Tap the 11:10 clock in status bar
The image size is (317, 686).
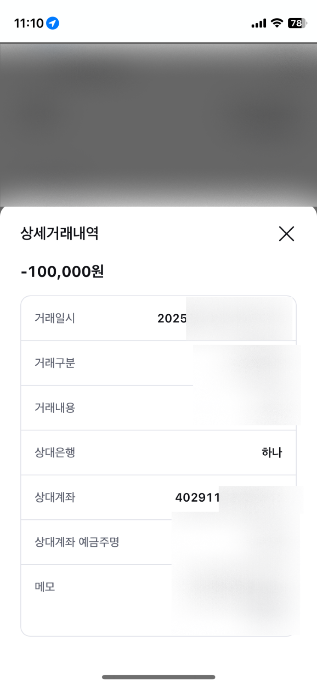(x=29, y=23)
